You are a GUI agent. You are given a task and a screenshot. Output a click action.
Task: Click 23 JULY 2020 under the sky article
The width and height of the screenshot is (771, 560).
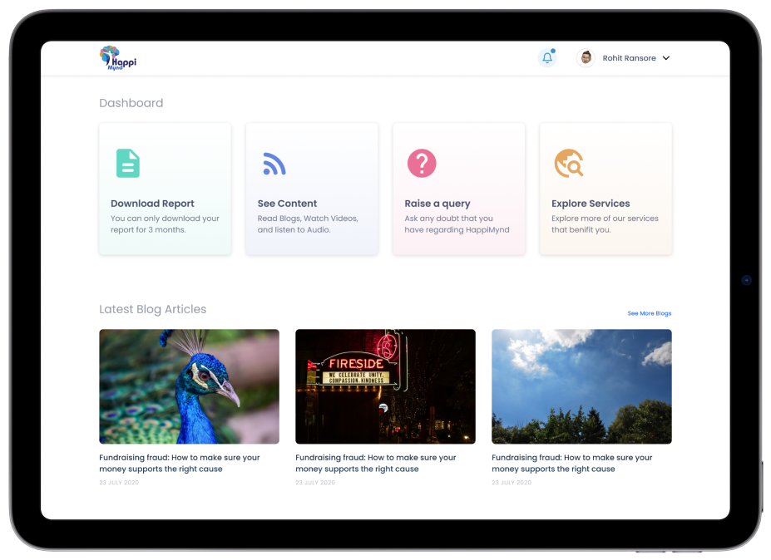click(512, 483)
